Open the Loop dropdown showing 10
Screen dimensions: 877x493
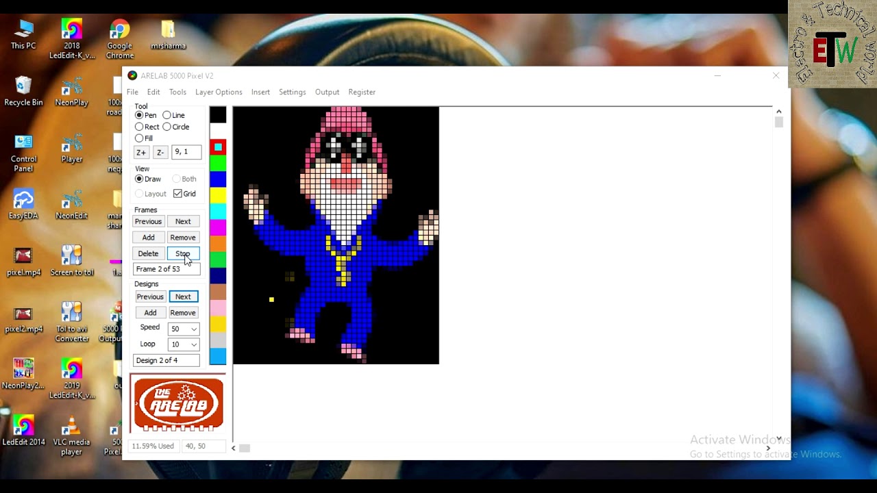[x=184, y=344]
